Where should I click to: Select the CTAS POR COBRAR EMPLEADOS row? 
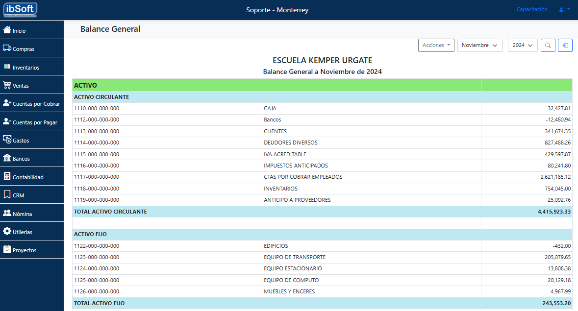pos(302,177)
